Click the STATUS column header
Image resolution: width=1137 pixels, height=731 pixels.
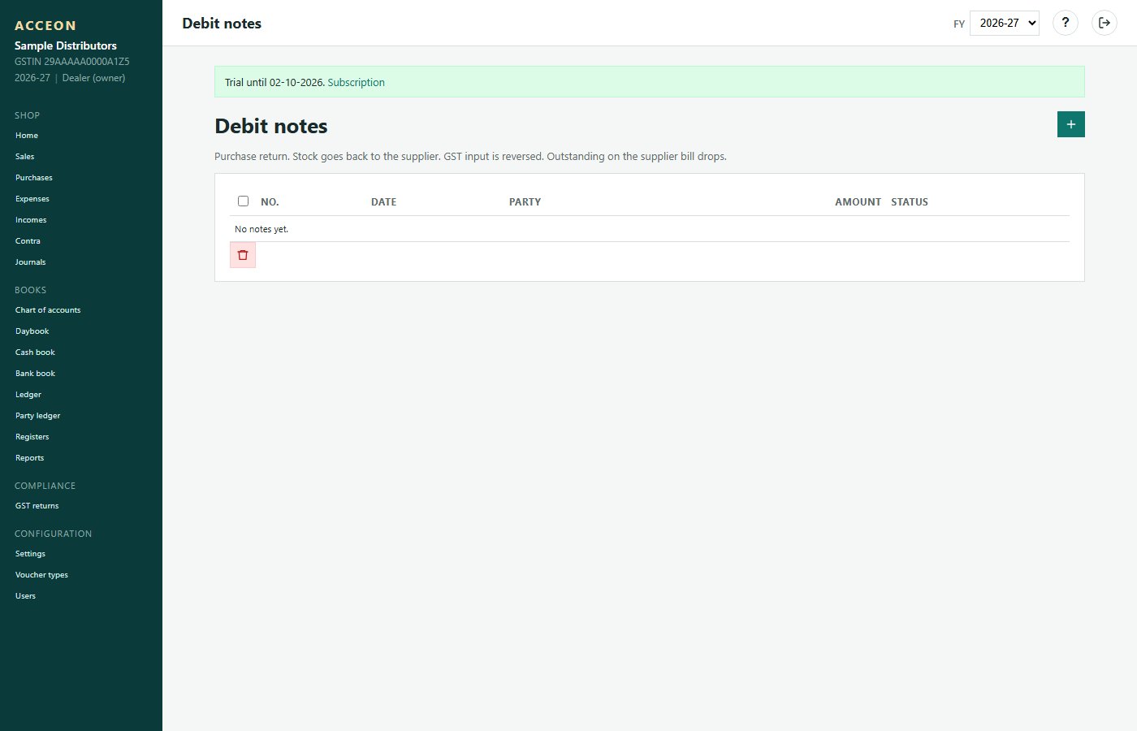tap(910, 202)
